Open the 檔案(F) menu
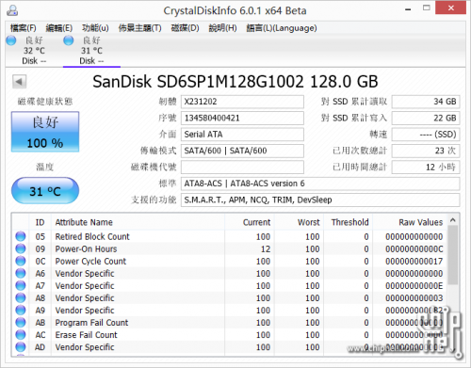 [x=23, y=28]
